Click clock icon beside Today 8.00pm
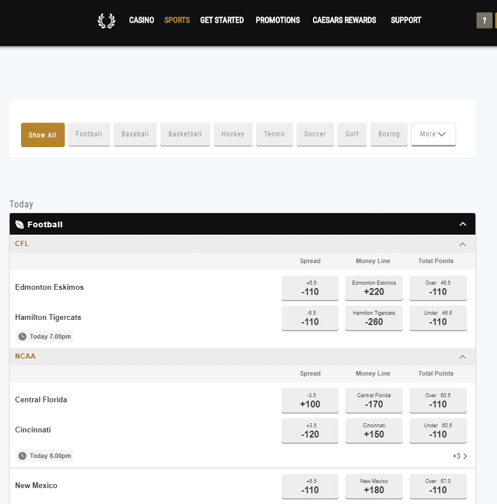 [23, 456]
